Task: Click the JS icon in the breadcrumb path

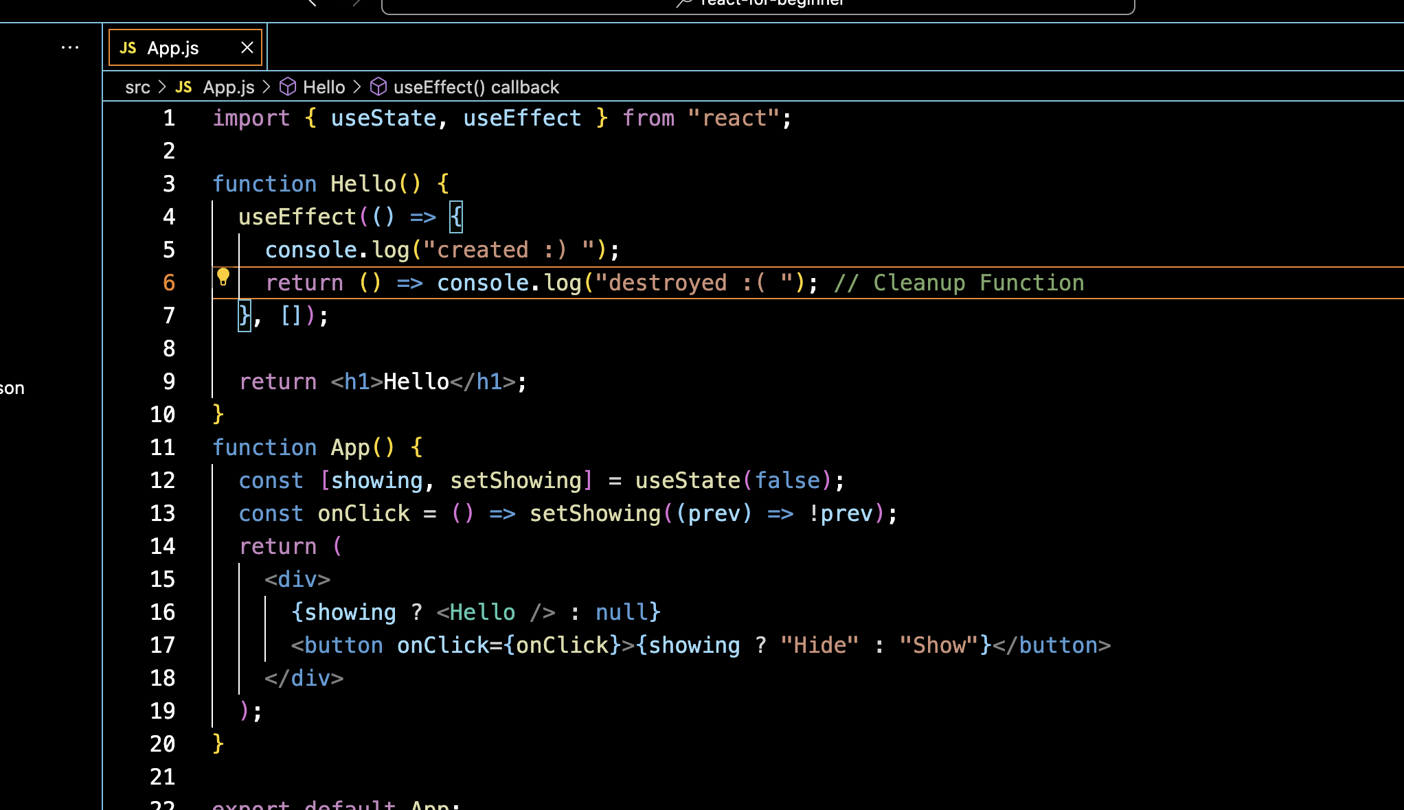Action: (183, 87)
